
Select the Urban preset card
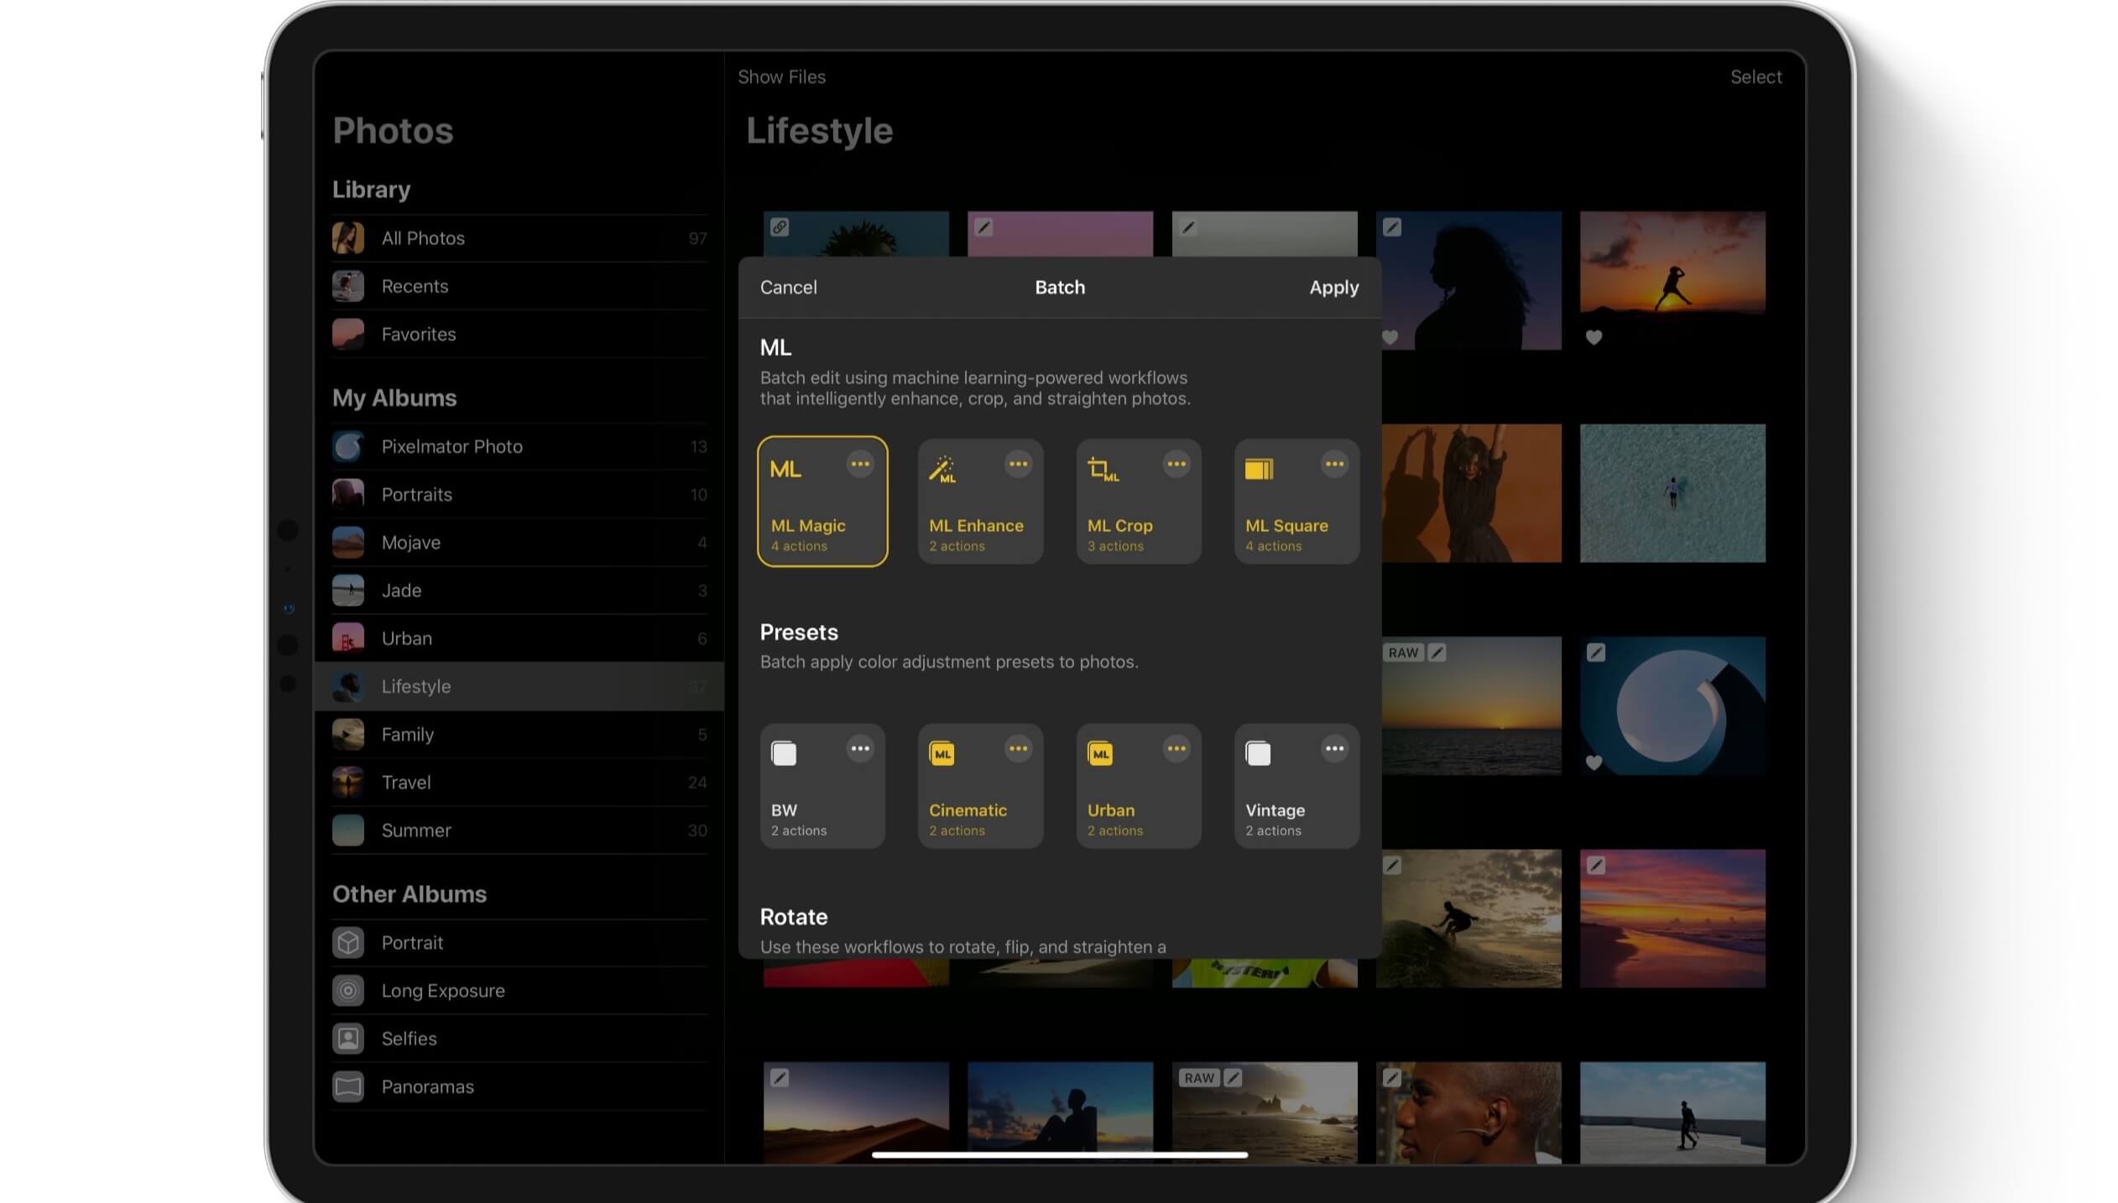click(x=1139, y=786)
